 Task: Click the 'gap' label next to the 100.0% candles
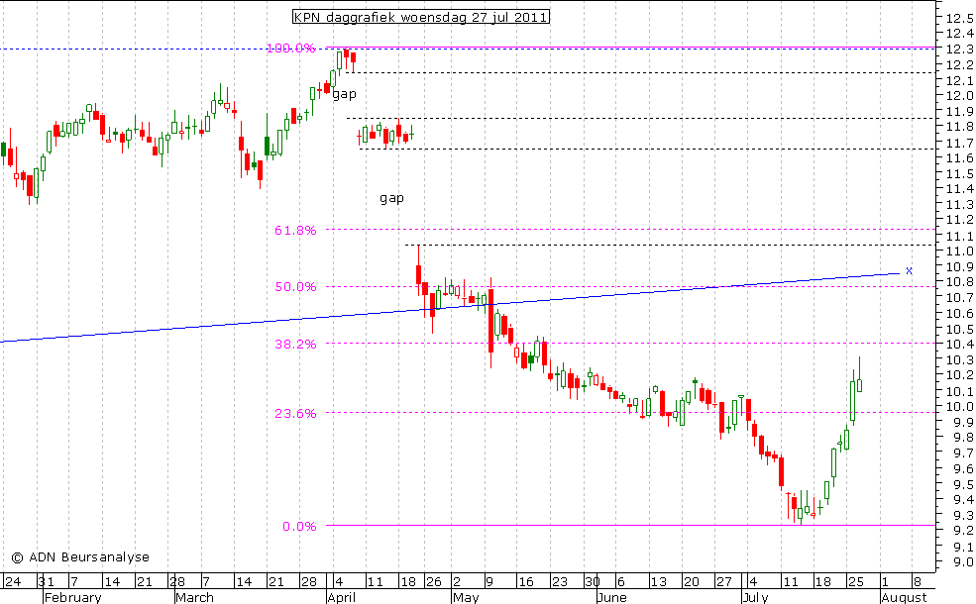pos(344,94)
